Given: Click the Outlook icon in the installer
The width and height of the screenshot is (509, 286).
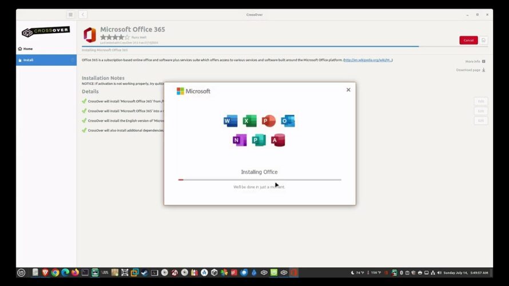Looking at the screenshot, I should tap(288, 121).
